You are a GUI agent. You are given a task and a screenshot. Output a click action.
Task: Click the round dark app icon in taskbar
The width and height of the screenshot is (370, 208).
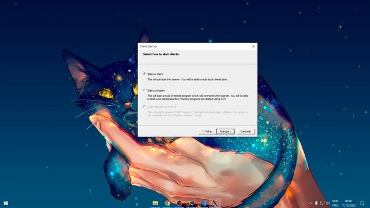point(179,203)
